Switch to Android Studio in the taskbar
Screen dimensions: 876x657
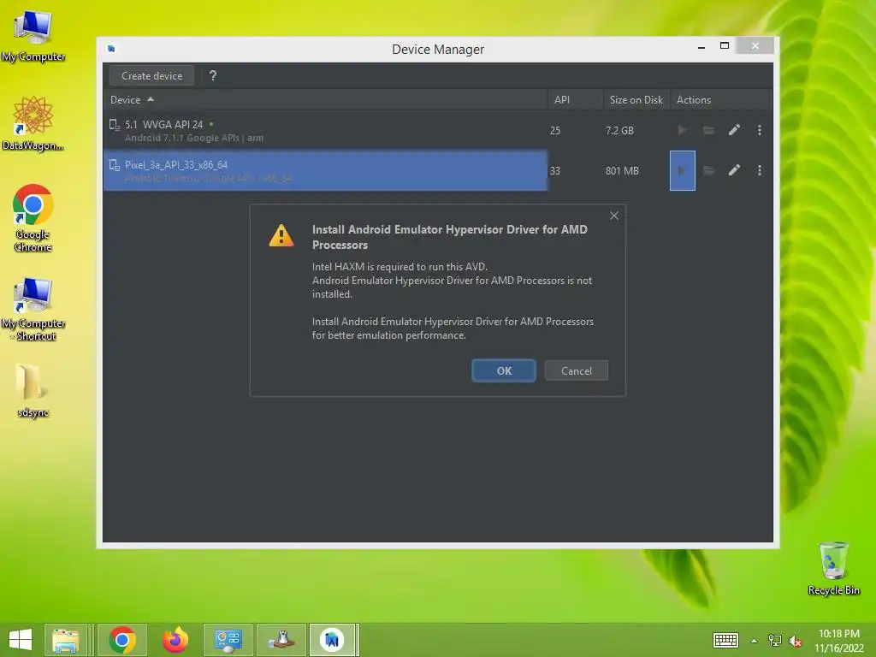tap(333, 640)
